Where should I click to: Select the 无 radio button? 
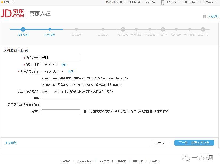click(43, 92)
